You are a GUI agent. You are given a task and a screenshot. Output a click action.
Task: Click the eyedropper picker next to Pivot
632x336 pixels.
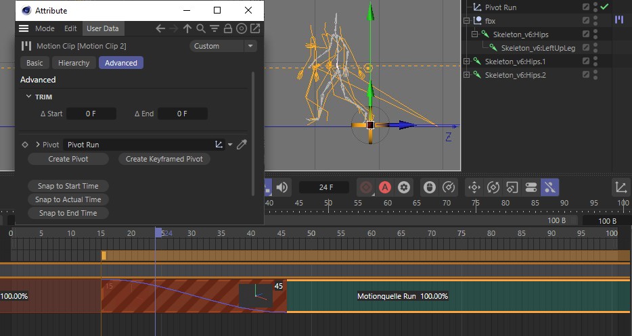click(x=242, y=145)
